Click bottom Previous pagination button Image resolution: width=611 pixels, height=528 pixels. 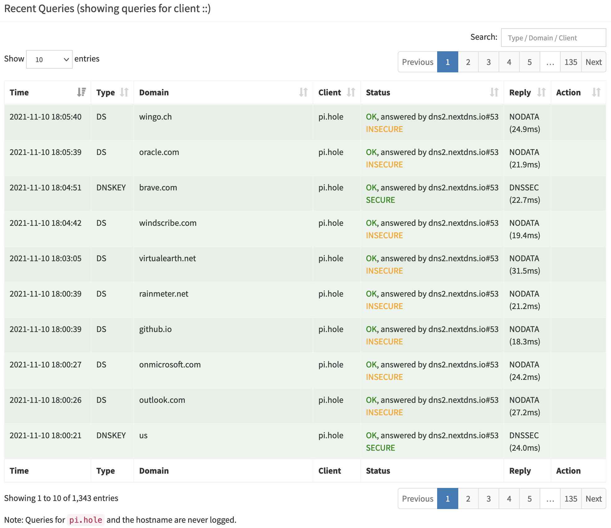(x=417, y=498)
